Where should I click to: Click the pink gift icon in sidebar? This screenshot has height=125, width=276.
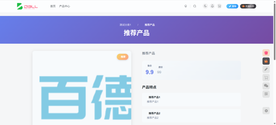pyautogui.click(x=266, y=53)
